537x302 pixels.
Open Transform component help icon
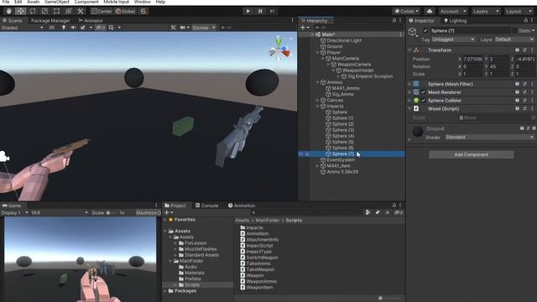pos(517,50)
